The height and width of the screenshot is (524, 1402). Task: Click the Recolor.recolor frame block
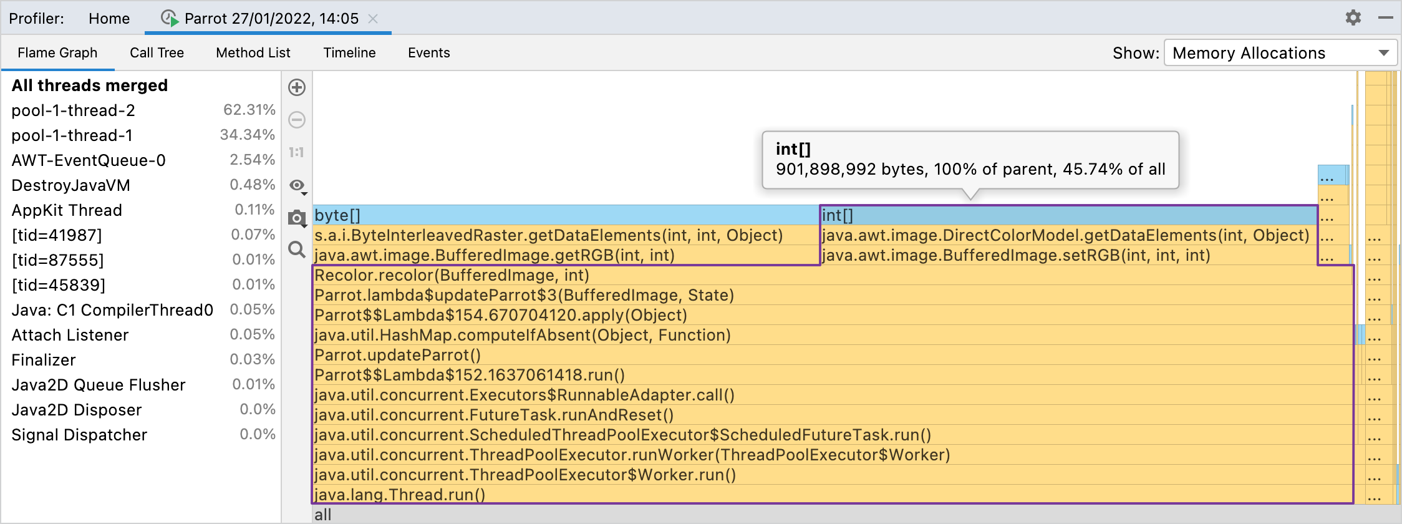click(811, 275)
